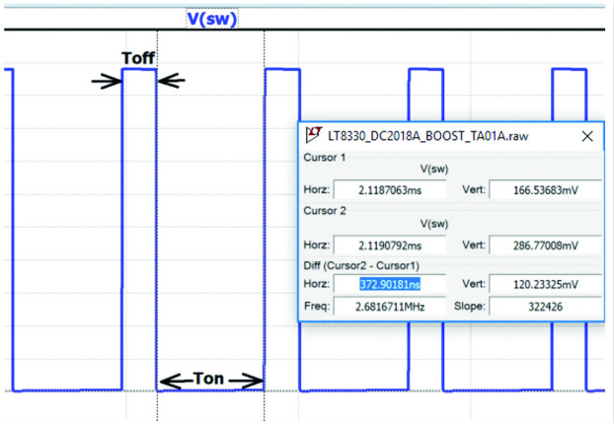
Task: Click the LT8330_DC2018A_BOOST_TA01A.raw title bar
Action: point(434,136)
